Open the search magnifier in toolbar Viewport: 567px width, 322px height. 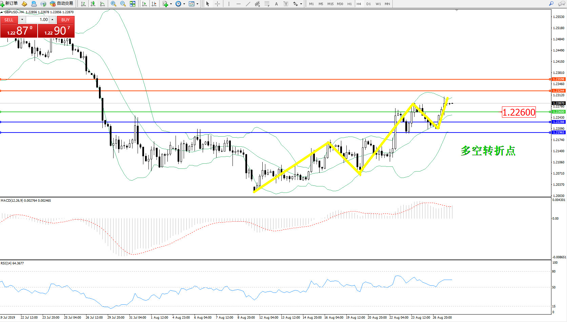click(551, 4)
